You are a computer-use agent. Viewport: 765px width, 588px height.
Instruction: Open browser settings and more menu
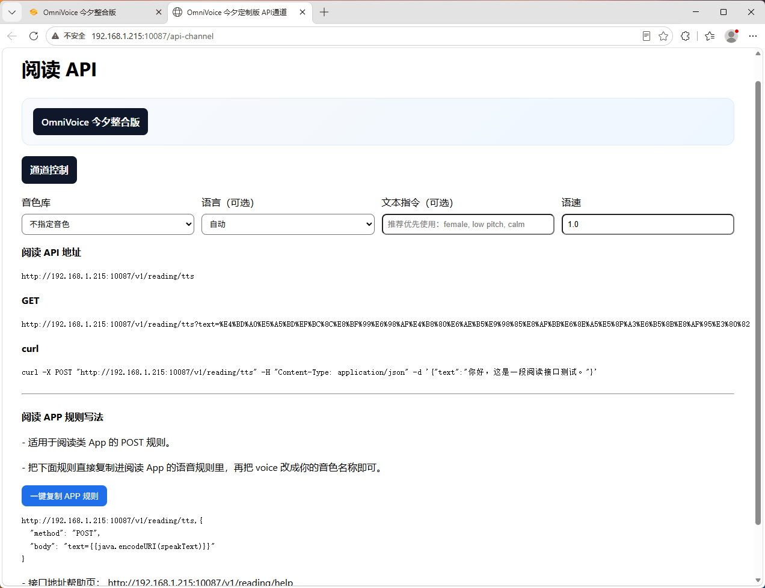tap(752, 36)
